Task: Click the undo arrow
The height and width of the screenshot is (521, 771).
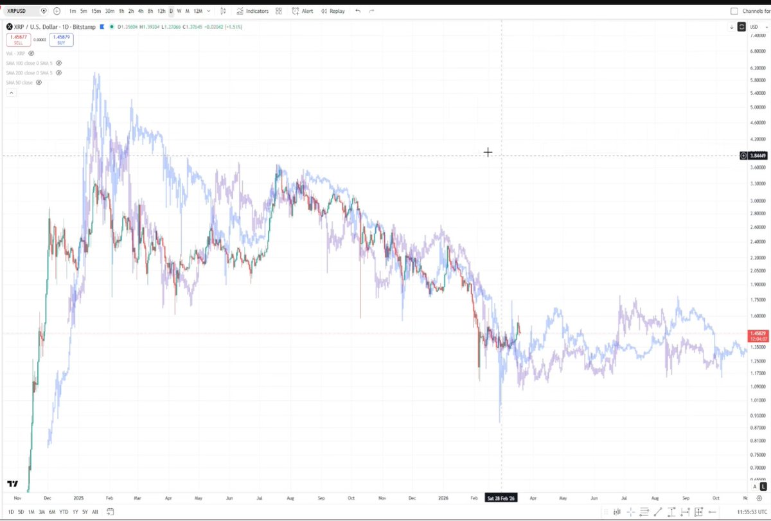Action: click(358, 11)
